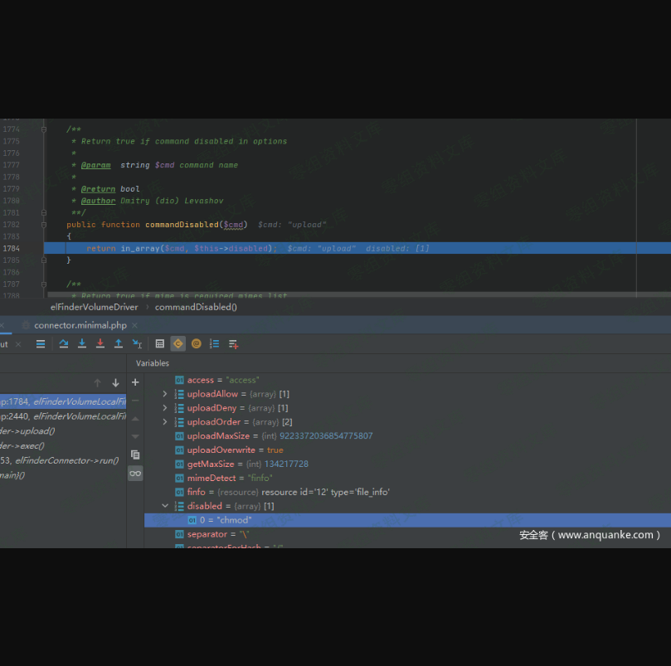
Task: Click the Step Into debugger icon
Action: (x=82, y=343)
